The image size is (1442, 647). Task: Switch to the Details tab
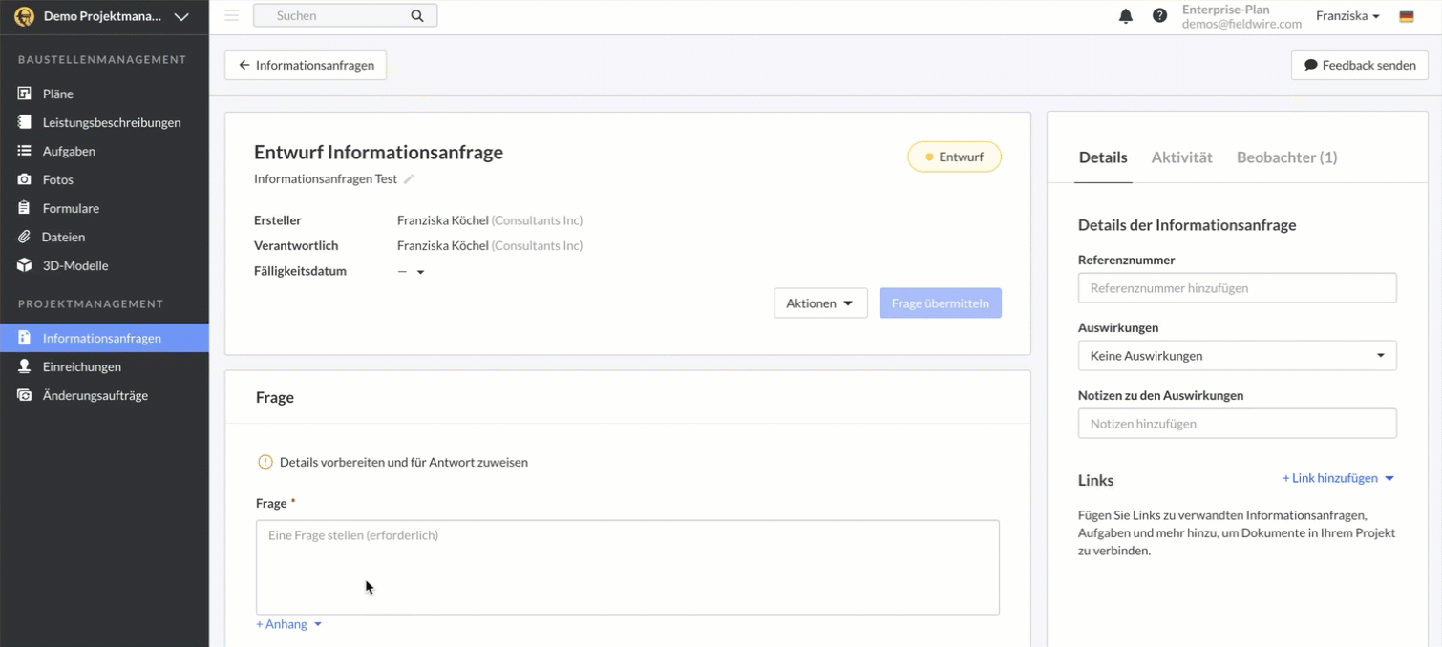[x=1103, y=157]
